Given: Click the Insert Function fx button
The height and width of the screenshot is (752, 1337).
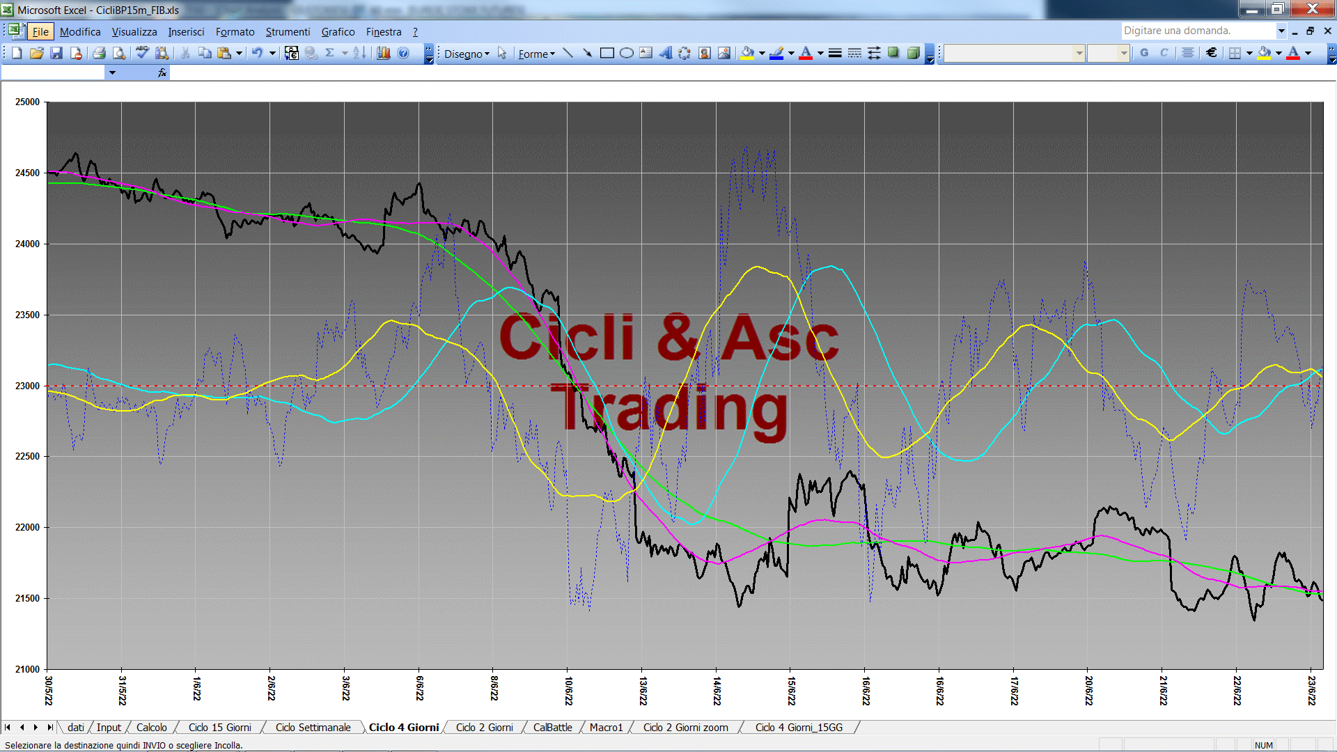Looking at the screenshot, I should (x=162, y=72).
